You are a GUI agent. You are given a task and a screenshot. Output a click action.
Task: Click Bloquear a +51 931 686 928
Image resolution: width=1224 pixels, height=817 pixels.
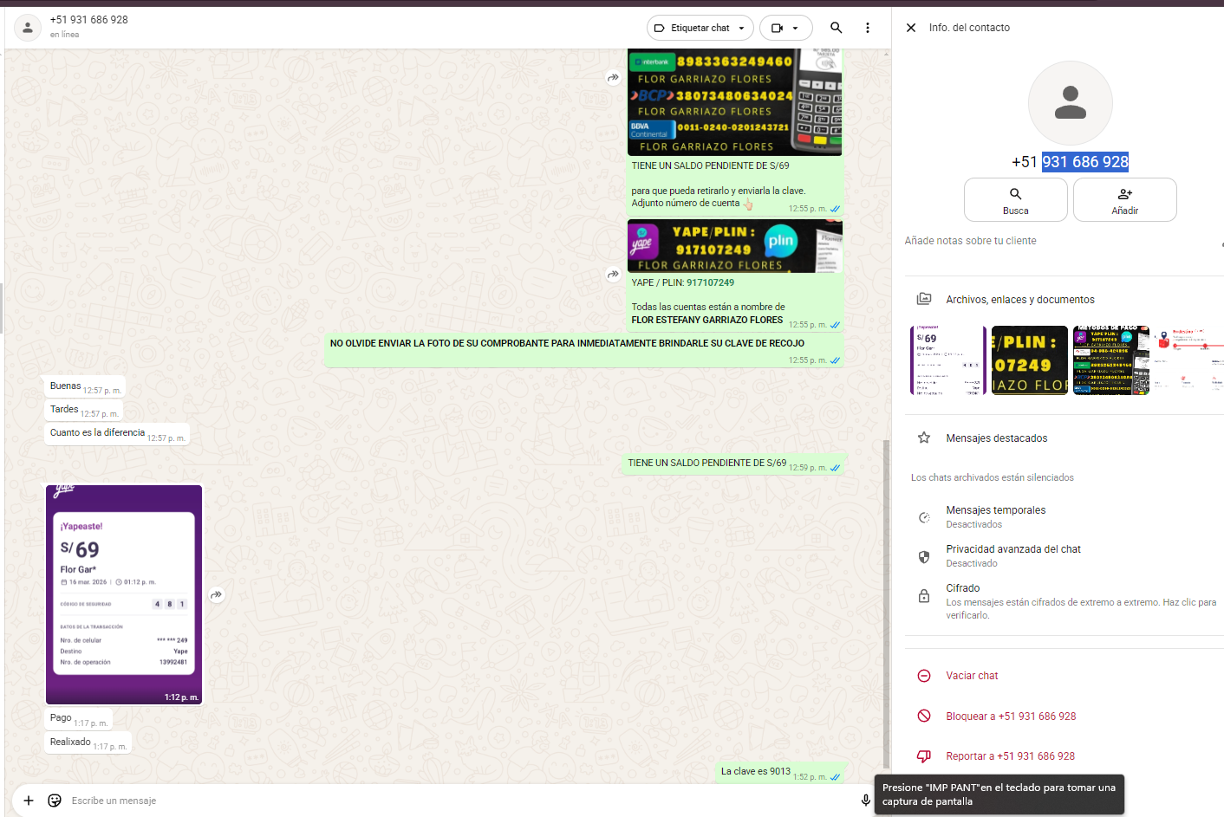(1010, 716)
